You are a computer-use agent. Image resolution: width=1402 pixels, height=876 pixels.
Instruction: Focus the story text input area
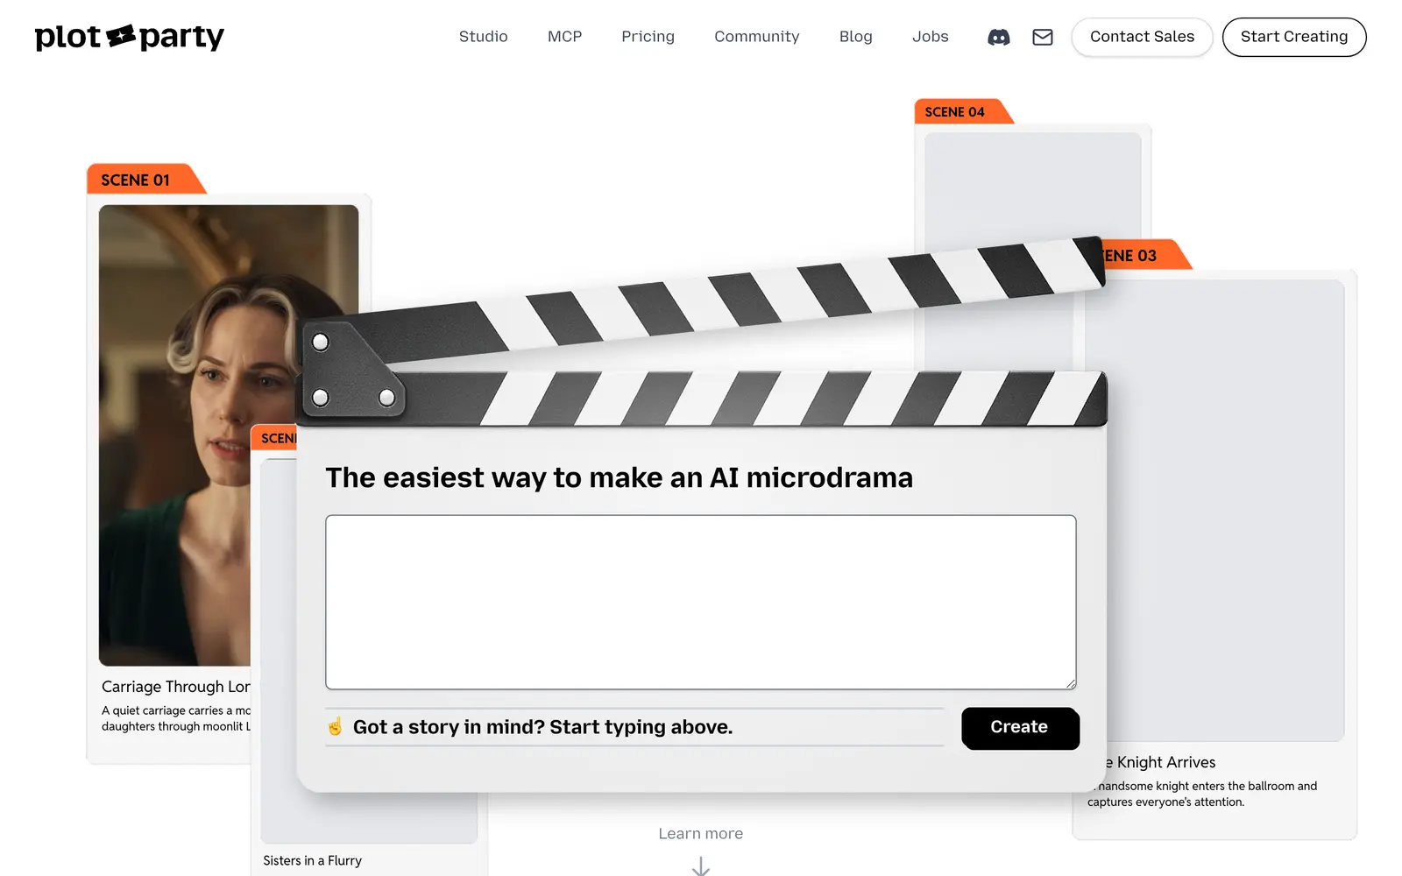tap(700, 602)
